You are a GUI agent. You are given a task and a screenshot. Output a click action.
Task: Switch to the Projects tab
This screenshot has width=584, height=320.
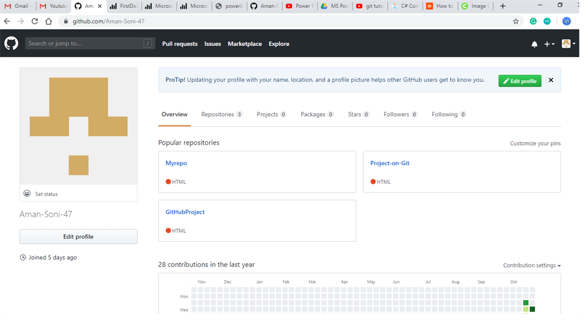pos(271,114)
